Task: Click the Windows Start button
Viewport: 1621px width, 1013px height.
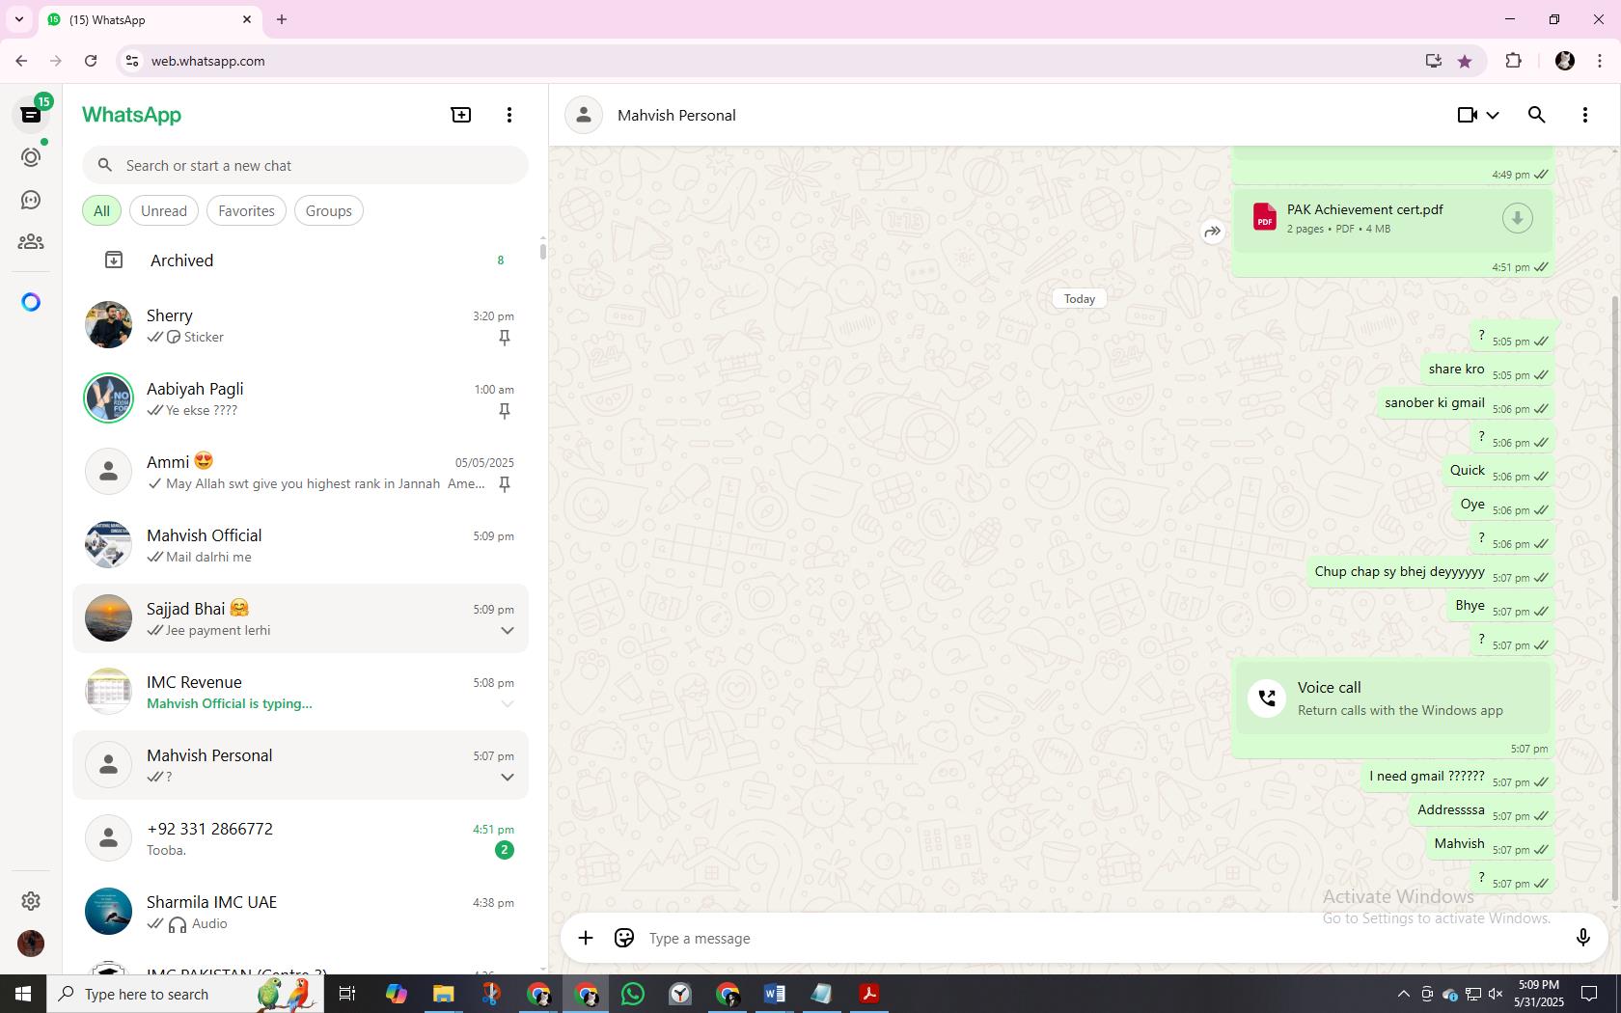Action: (x=23, y=994)
